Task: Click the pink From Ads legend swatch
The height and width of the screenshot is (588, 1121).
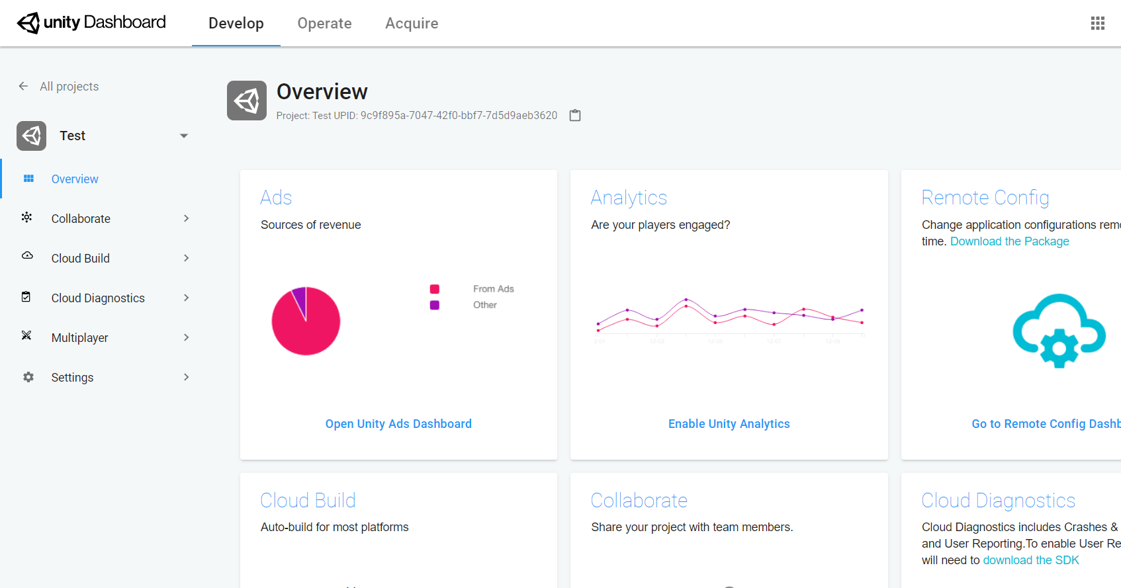Action: click(x=435, y=289)
